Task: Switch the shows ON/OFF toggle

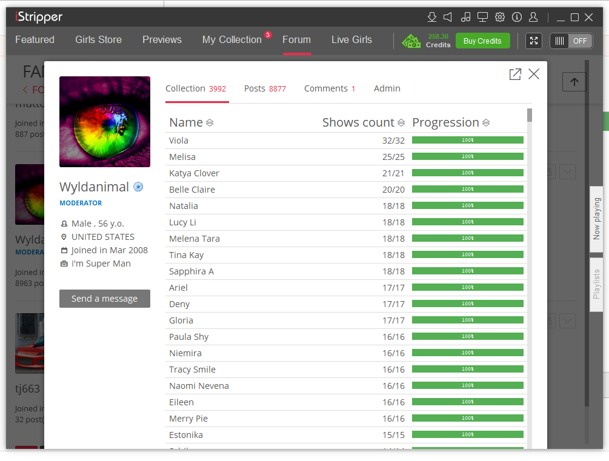Action: coord(571,41)
